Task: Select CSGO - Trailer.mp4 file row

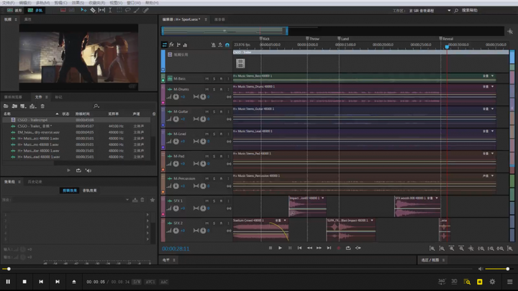Action: [x=77, y=120]
